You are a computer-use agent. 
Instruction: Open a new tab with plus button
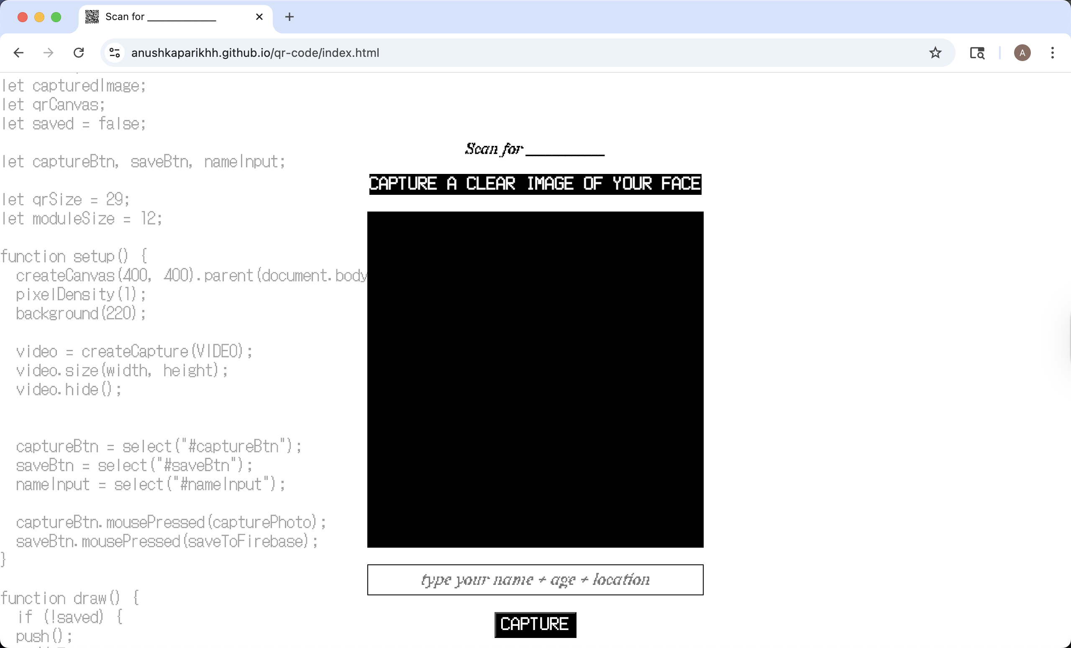click(x=290, y=17)
